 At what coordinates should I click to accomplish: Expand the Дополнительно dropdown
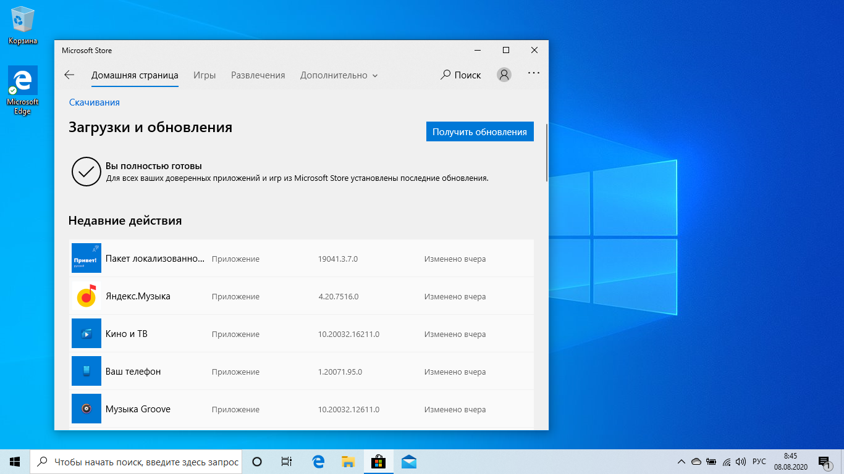pos(339,75)
